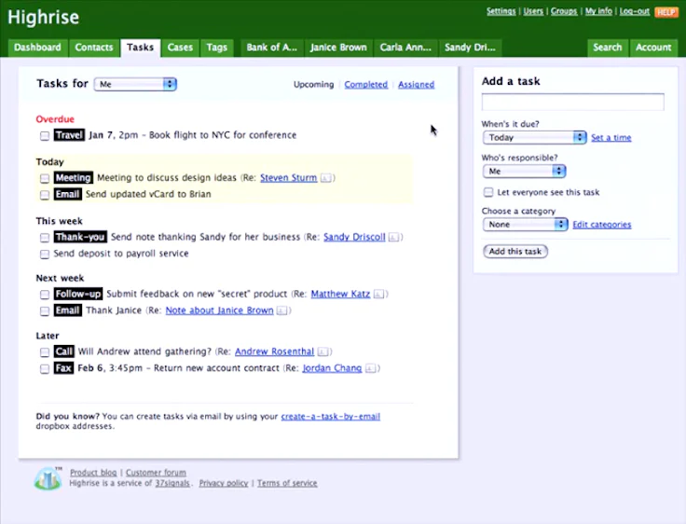Switch to the Contacts tab
686x524 pixels.
coord(94,48)
